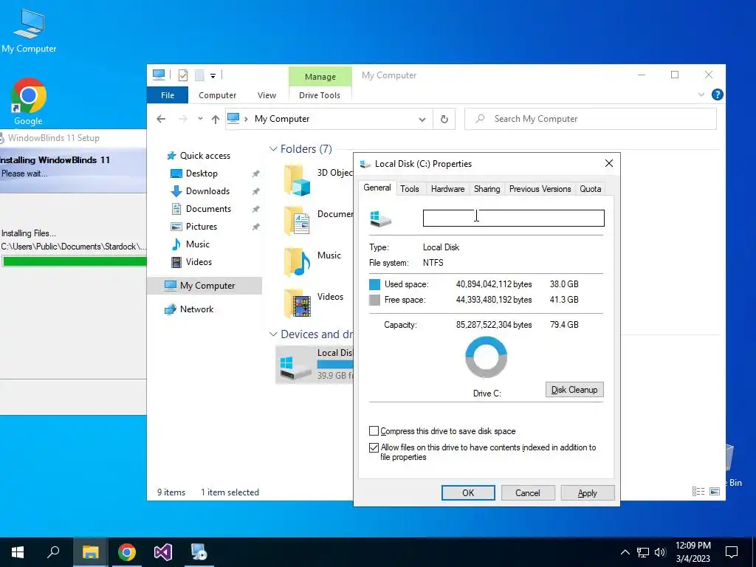The width and height of the screenshot is (756, 567).
Task: Switch to details view in the status bar
Action: (698, 491)
